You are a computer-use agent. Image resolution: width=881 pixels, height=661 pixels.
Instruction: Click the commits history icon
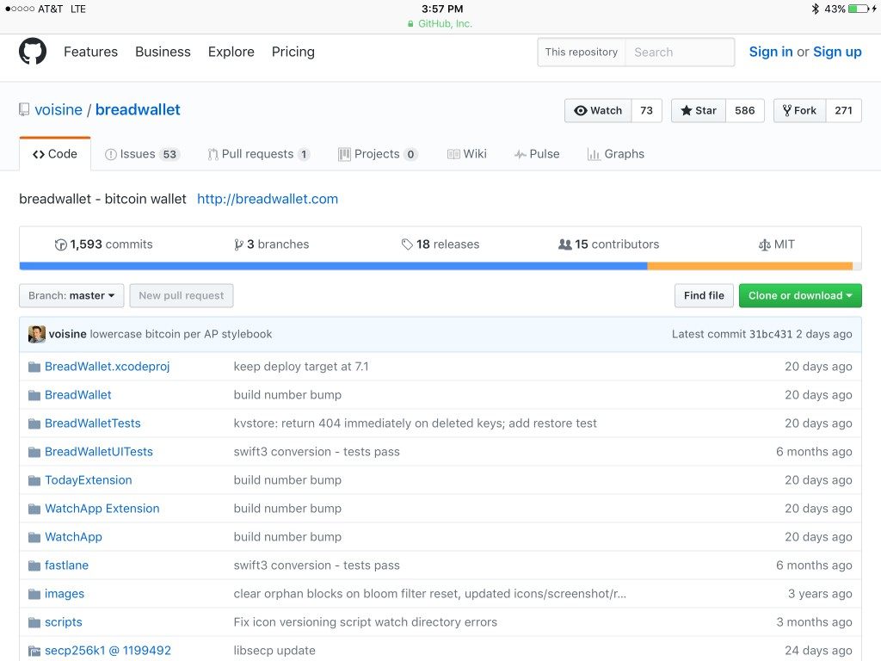tap(60, 244)
